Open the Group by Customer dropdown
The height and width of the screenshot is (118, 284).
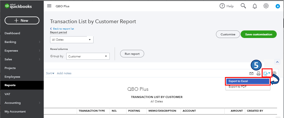(x=88, y=57)
